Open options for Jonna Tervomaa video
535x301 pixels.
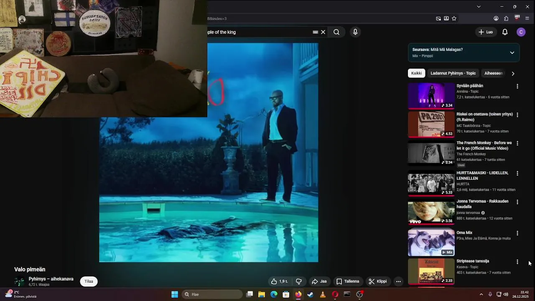517,202
